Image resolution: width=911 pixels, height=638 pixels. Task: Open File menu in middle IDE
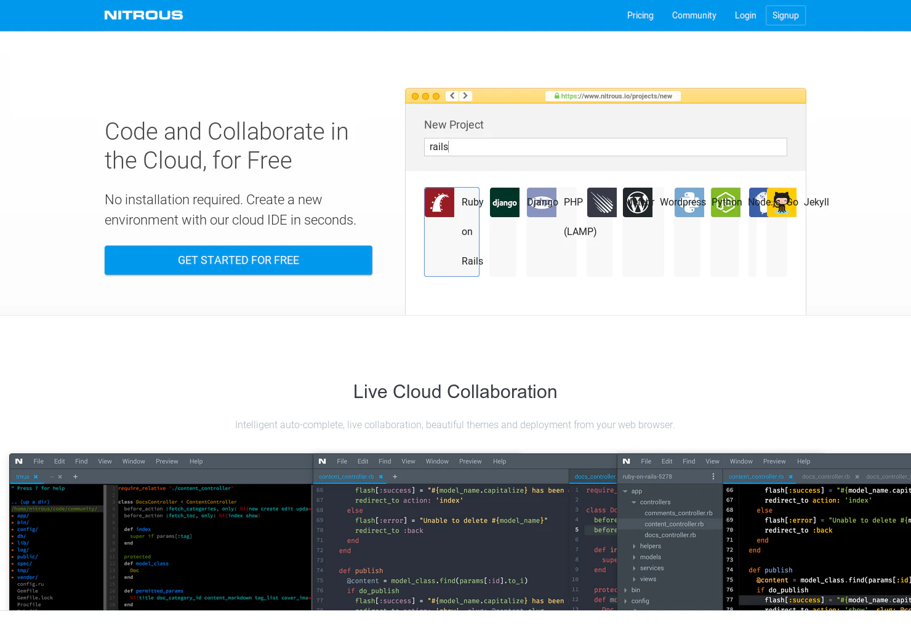tap(342, 461)
